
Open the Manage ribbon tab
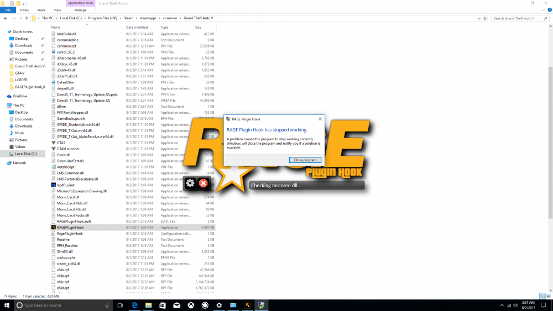click(x=80, y=10)
